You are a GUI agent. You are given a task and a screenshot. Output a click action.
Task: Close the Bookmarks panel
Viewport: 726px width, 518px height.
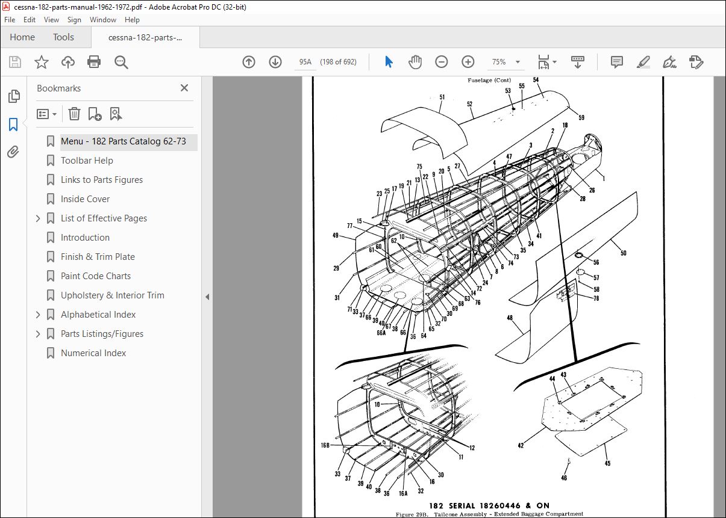click(x=184, y=88)
